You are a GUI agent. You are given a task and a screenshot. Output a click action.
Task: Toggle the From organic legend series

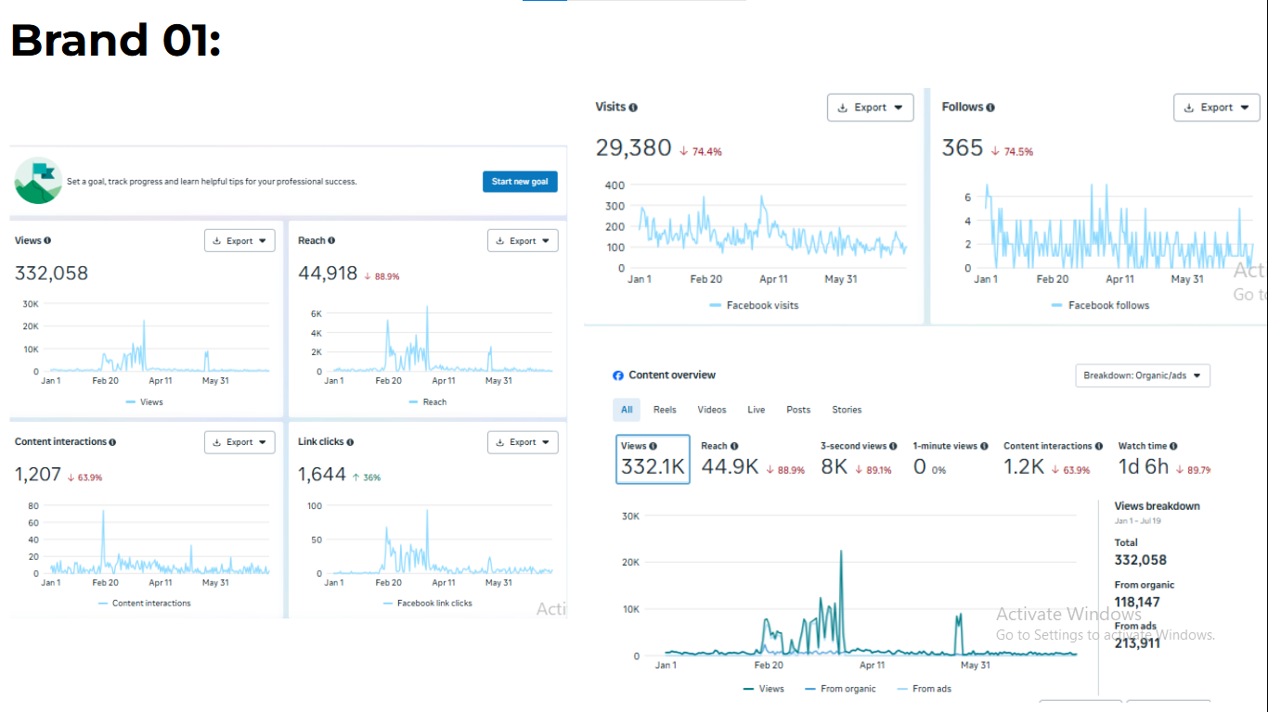coord(841,689)
